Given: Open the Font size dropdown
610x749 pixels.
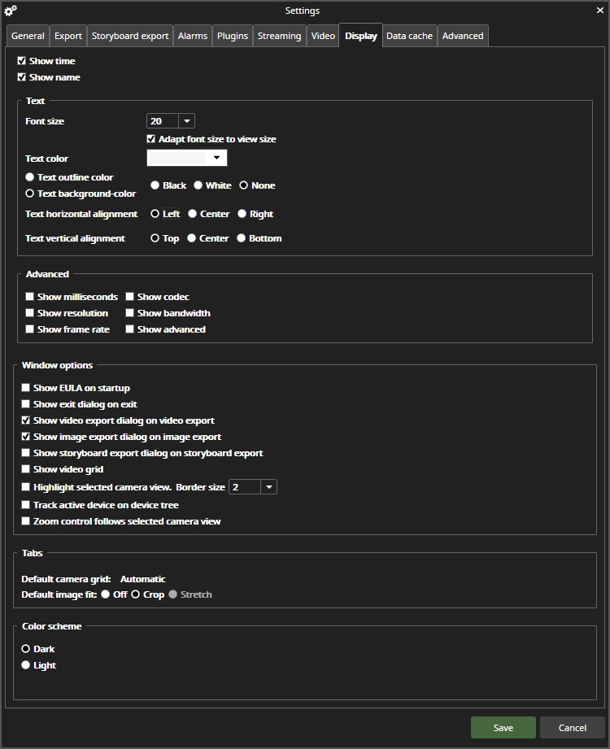Looking at the screenshot, I should 186,120.
